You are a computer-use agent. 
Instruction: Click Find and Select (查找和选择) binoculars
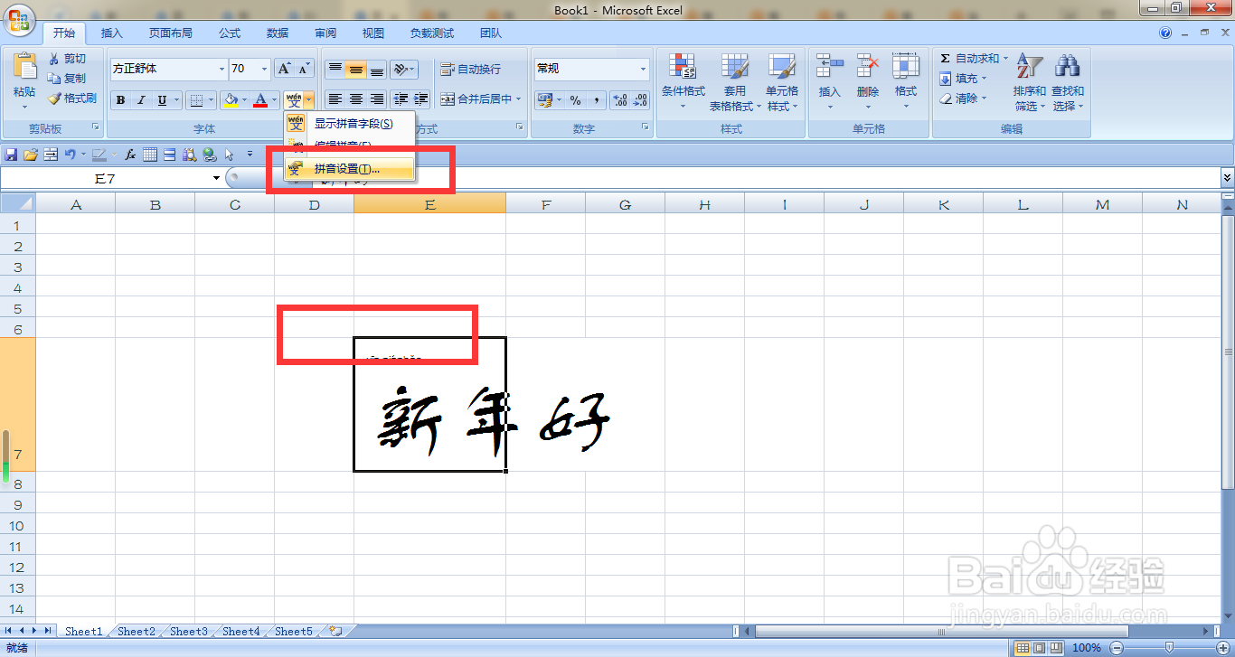pos(1068,81)
